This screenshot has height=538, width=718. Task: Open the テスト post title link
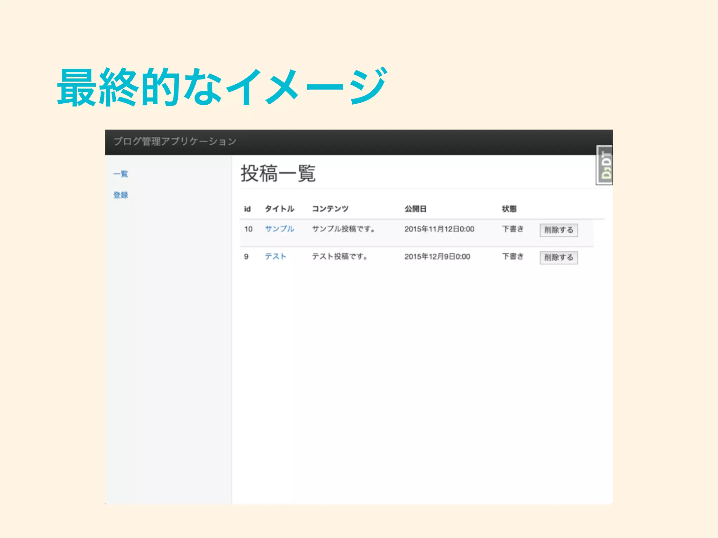pyautogui.click(x=276, y=256)
